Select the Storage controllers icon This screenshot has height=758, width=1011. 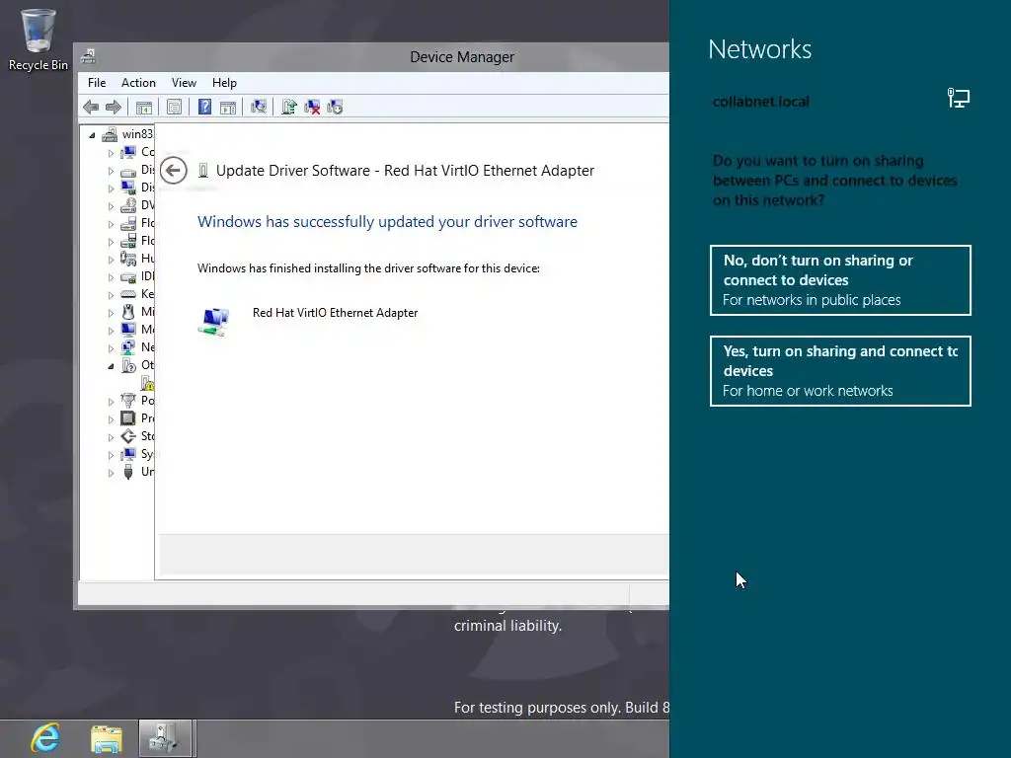pyautogui.click(x=128, y=436)
